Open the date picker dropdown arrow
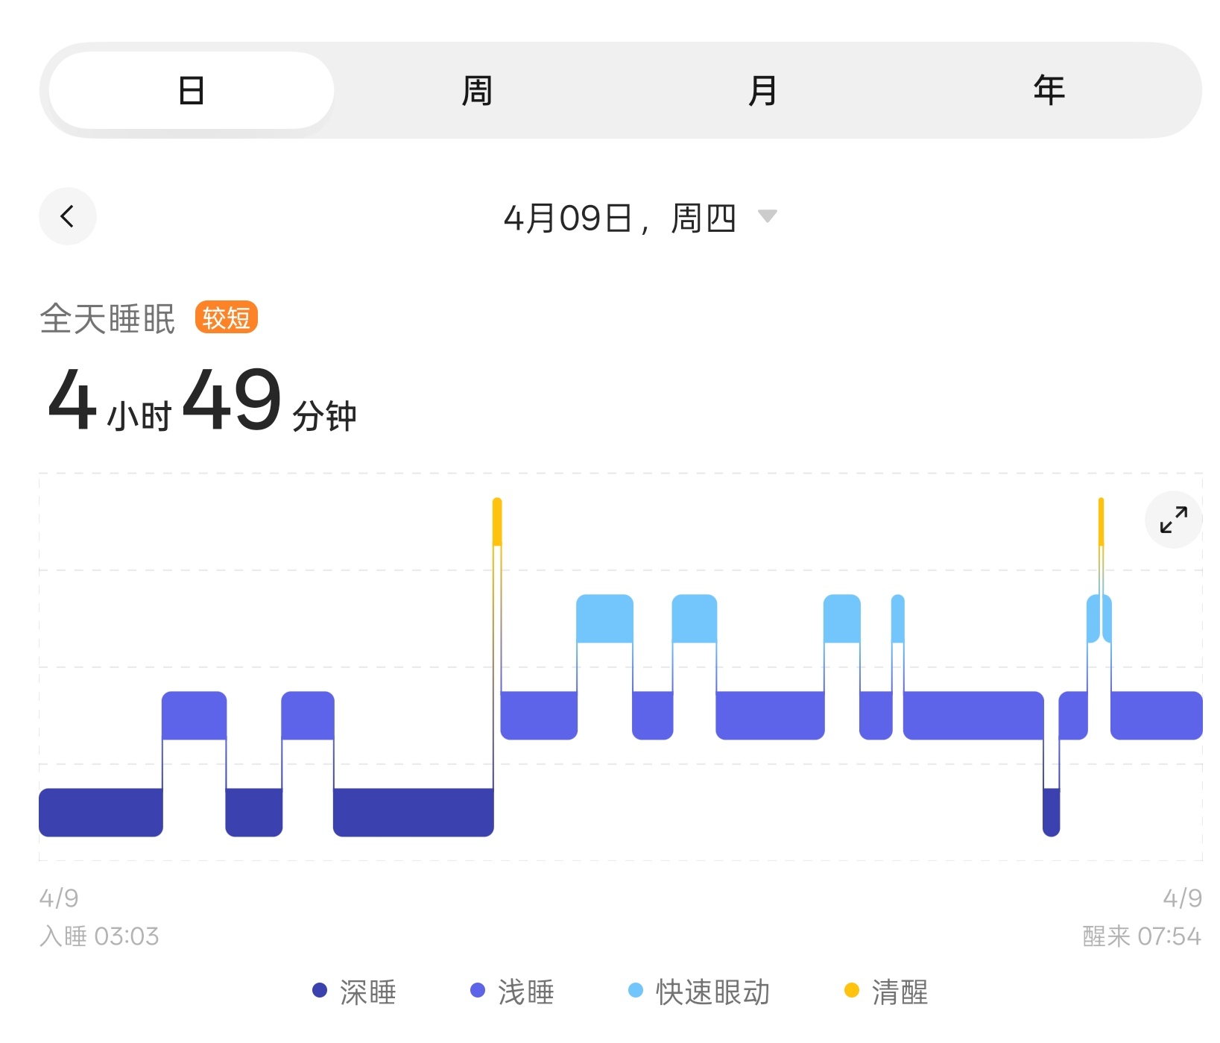Screen dimensions: 1220x1043 [x=769, y=216]
